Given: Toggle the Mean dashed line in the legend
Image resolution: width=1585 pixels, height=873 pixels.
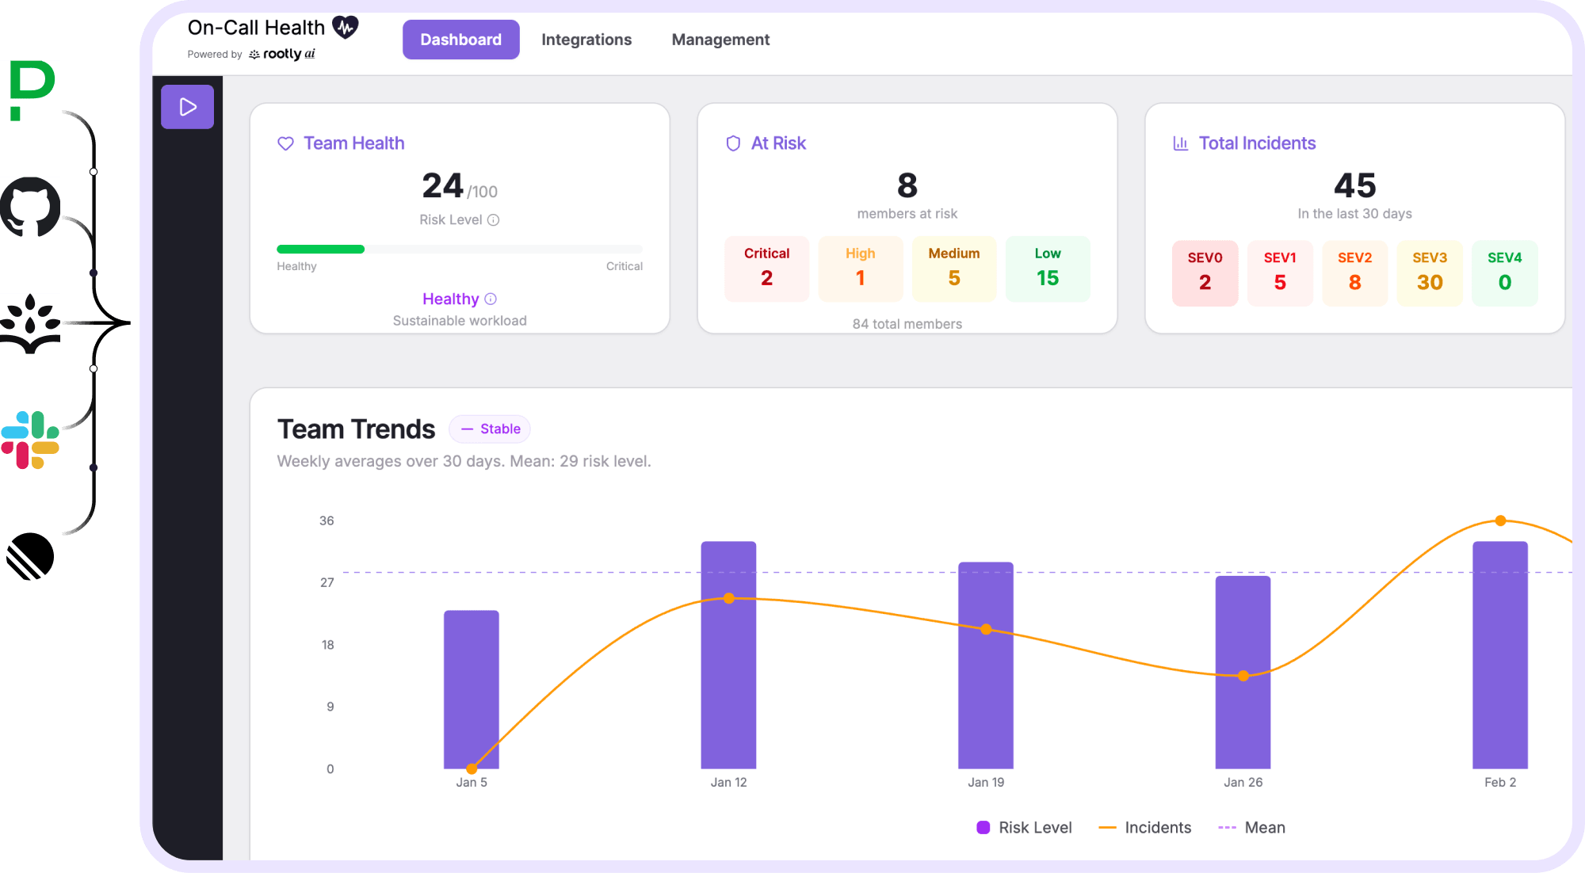Looking at the screenshot, I should click(x=1251, y=827).
